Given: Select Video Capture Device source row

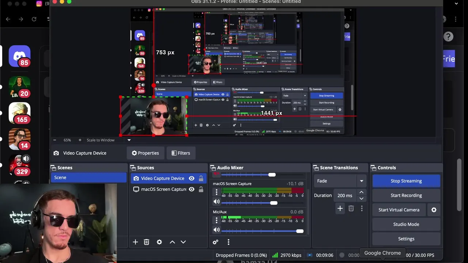Looking at the screenshot, I should coord(168,178).
